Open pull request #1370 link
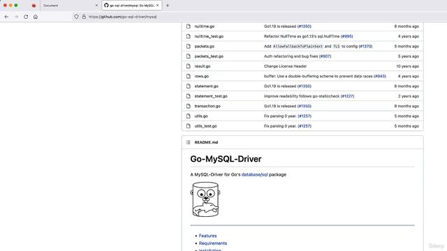The image size is (447, 251). 365,46
